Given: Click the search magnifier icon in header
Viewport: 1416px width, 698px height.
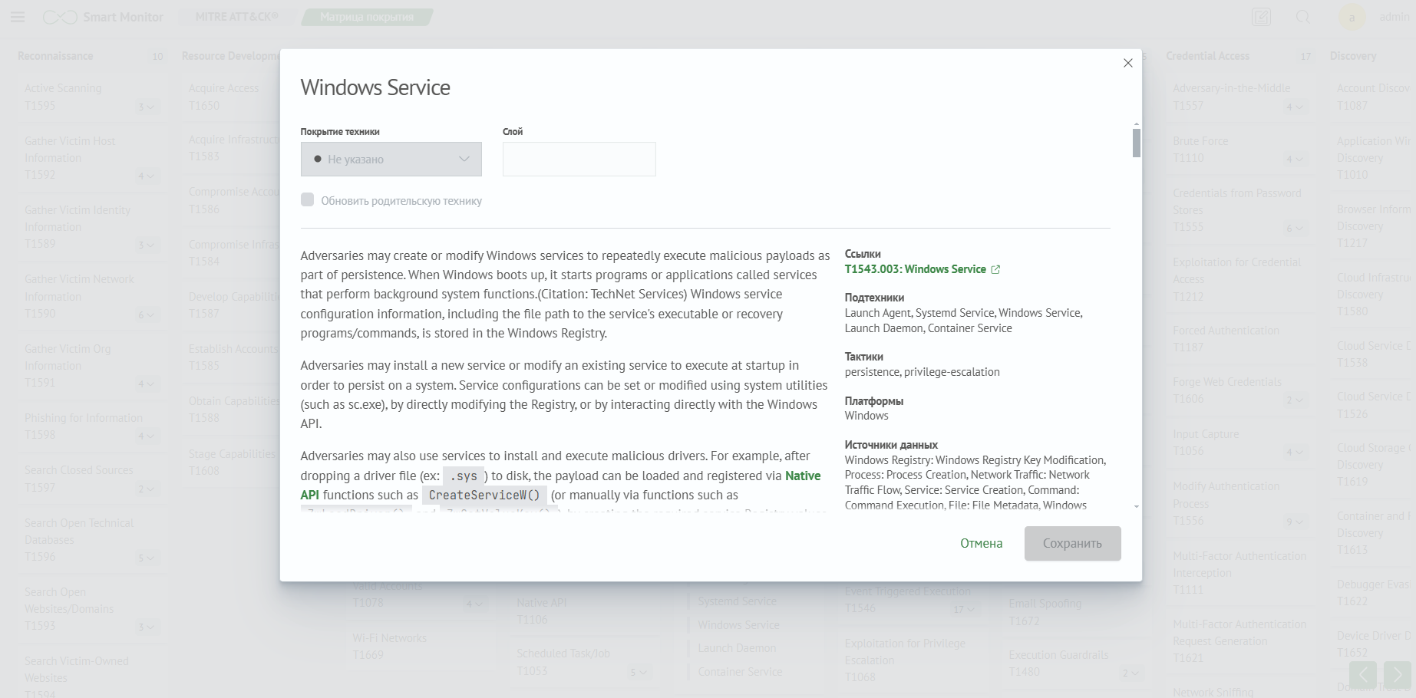Looking at the screenshot, I should 1303,17.
